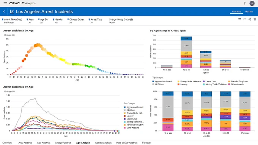The height and width of the screenshot is (145, 258).
Task: Open the Gender filter
Action: (x=59, y=21)
